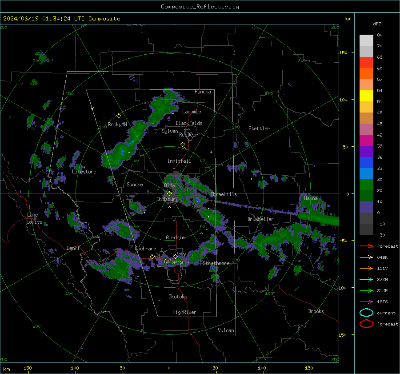
Task: Pick the red swatch between 65 and 60
Action: coord(366,62)
